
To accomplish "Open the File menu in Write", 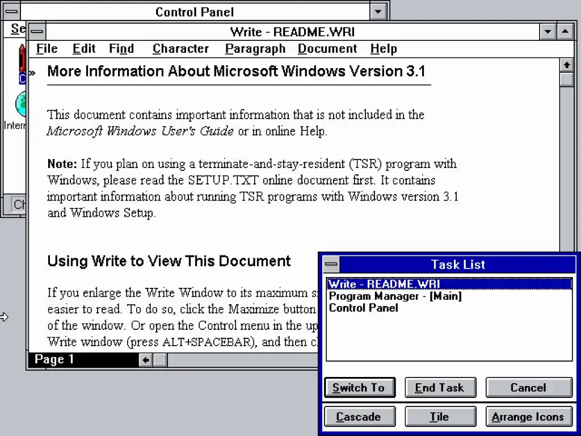I will (47, 49).
